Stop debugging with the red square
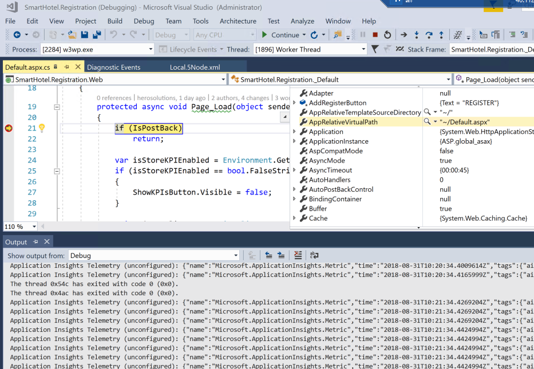Viewport: 534px width, 369px height. [375, 35]
